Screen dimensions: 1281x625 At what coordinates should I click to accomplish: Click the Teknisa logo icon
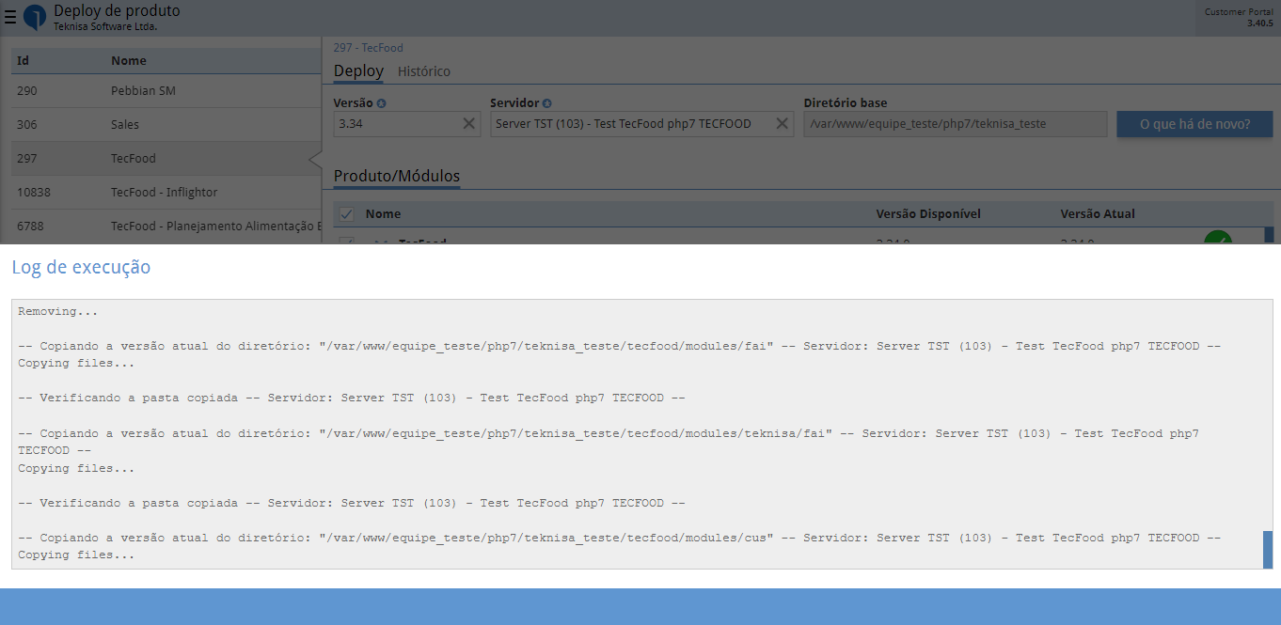pyautogui.click(x=35, y=17)
